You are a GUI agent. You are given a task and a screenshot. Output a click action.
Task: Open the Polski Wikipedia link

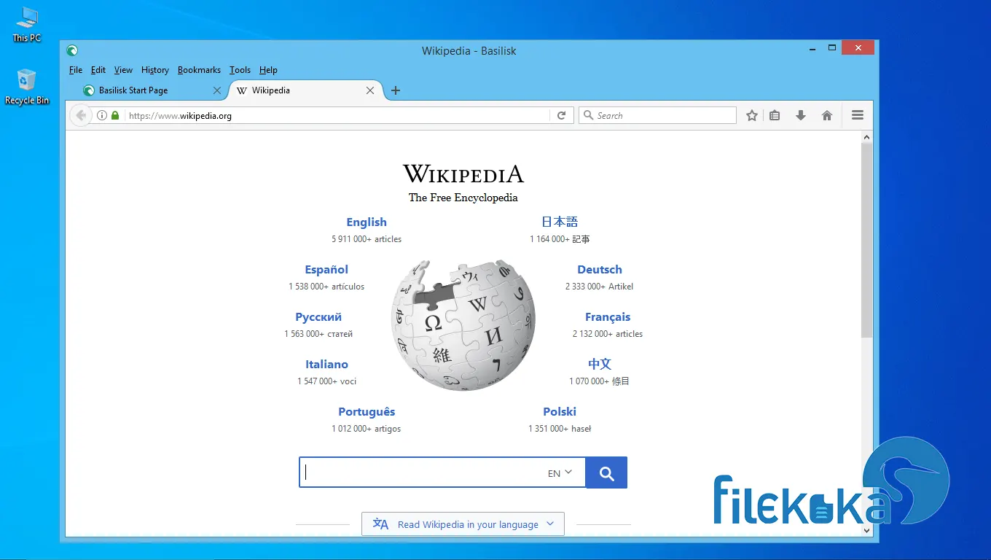click(560, 412)
